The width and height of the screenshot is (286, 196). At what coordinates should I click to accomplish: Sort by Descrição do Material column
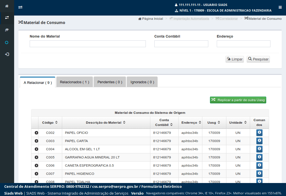click(106, 123)
